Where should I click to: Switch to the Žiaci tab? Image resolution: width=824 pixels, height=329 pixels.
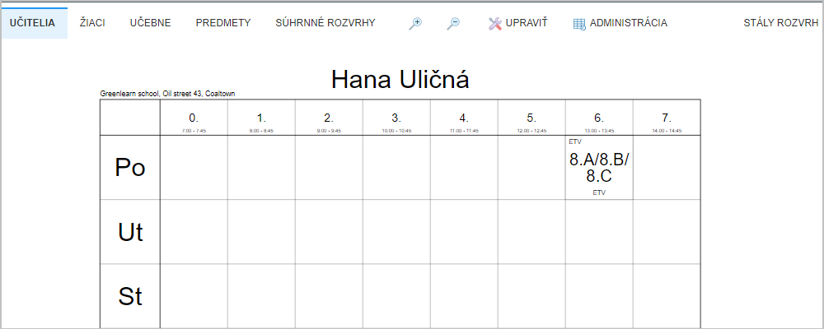pos(92,23)
